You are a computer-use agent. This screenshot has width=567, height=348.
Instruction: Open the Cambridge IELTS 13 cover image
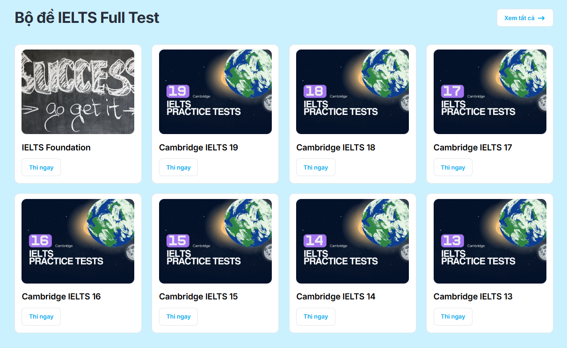[490, 241]
